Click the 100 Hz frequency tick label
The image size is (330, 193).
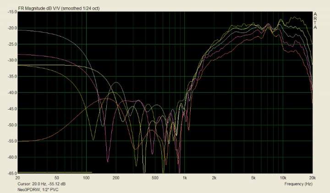point(86,178)
